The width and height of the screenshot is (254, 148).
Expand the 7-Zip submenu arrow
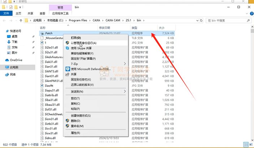click(x=125, y=64)
